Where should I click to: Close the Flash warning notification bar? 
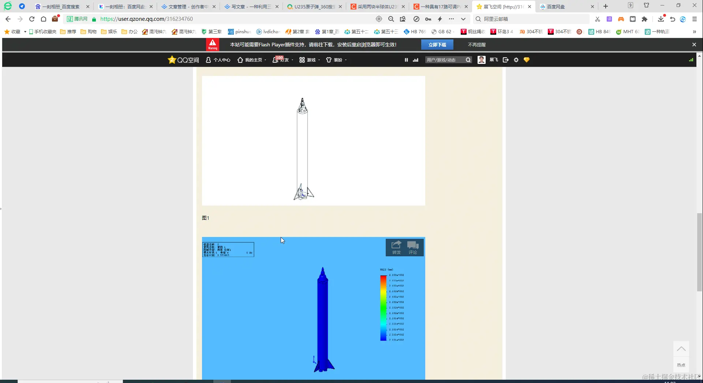point(694,45)
